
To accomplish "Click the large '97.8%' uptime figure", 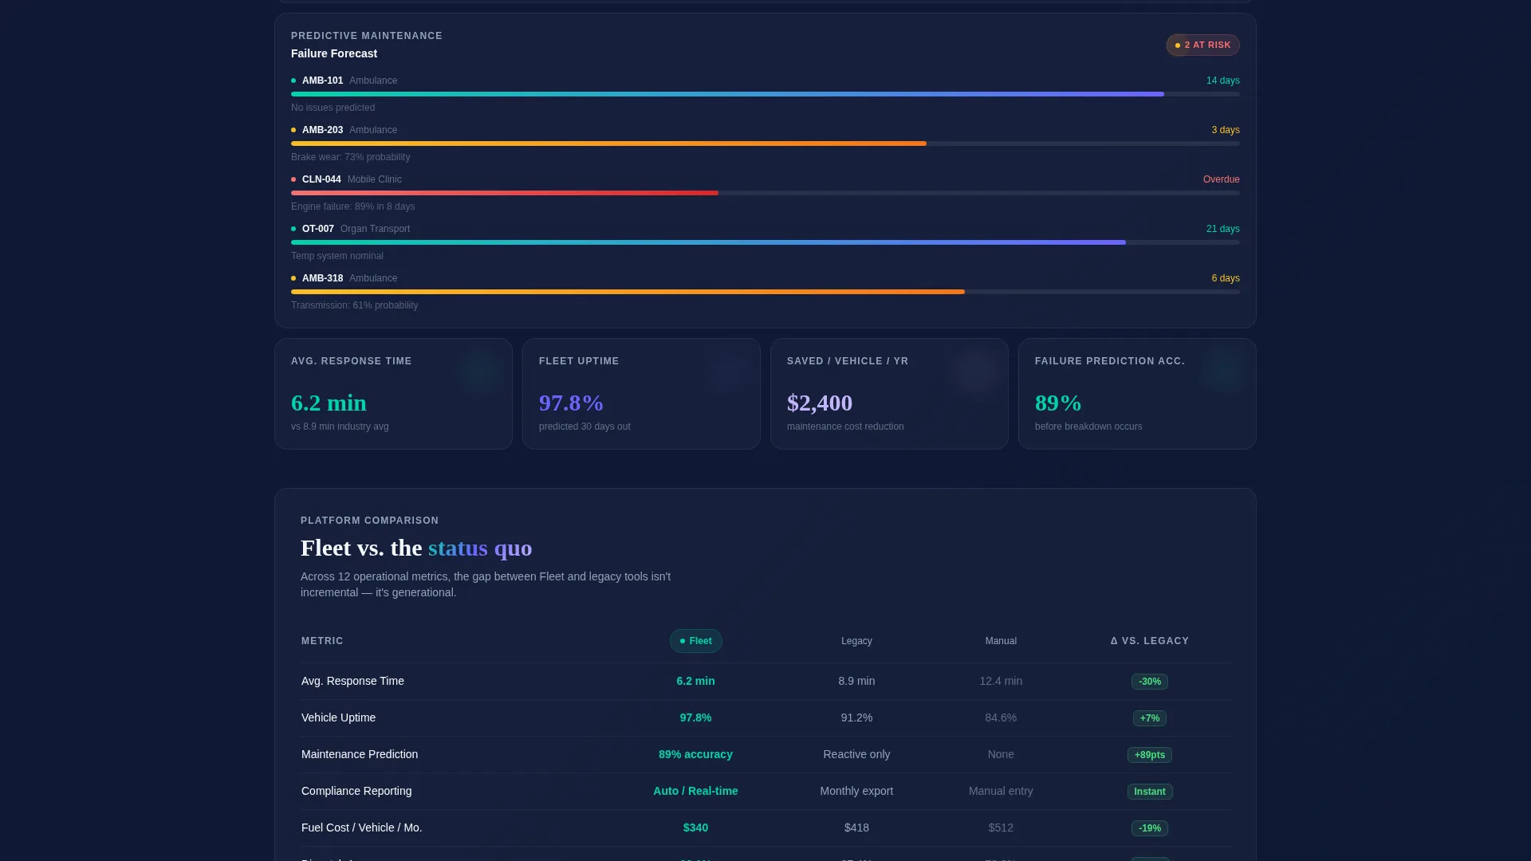I will pos(571,403).
